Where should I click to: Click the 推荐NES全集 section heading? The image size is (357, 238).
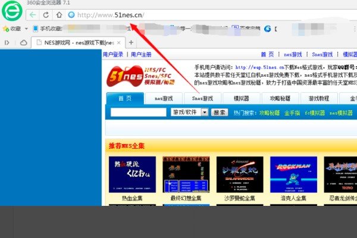pos(127,146)
